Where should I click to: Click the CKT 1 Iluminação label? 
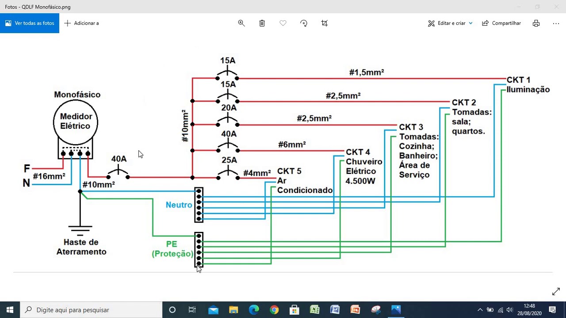click(528, 84)
